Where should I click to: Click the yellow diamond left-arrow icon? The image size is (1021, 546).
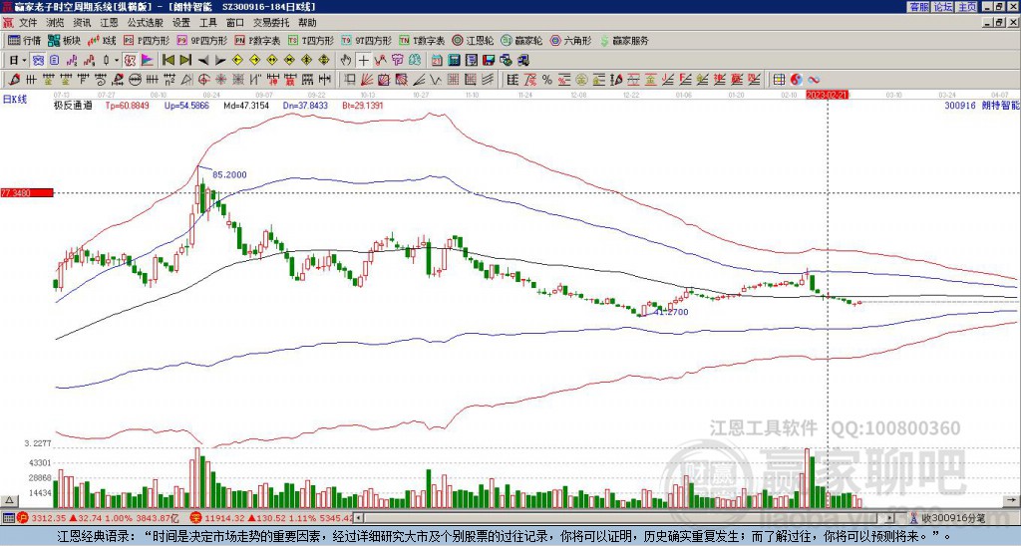tap(237, 61)
